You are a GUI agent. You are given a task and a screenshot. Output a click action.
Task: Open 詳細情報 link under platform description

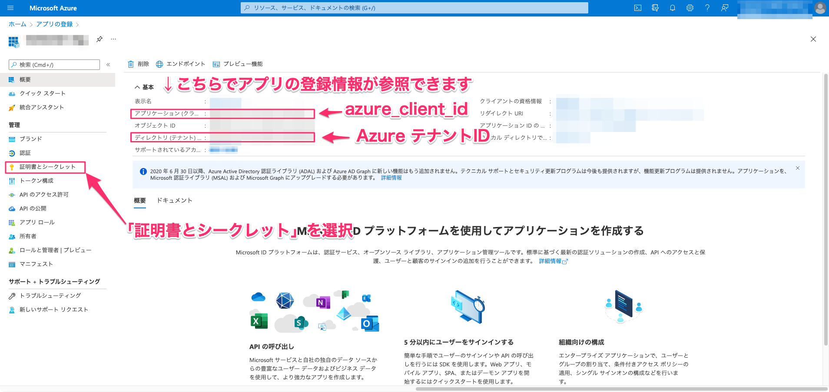(x=553, y=261)
